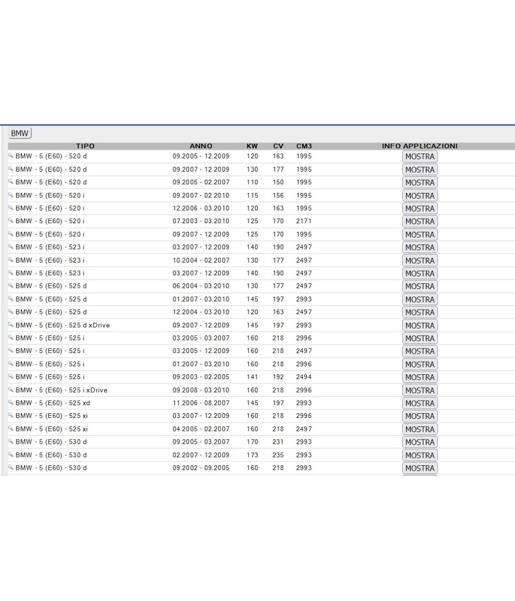Click MOSTRA for 520 i 2171 cm3 row
This screenshot has height=601, width=515.
click(419, 221)
